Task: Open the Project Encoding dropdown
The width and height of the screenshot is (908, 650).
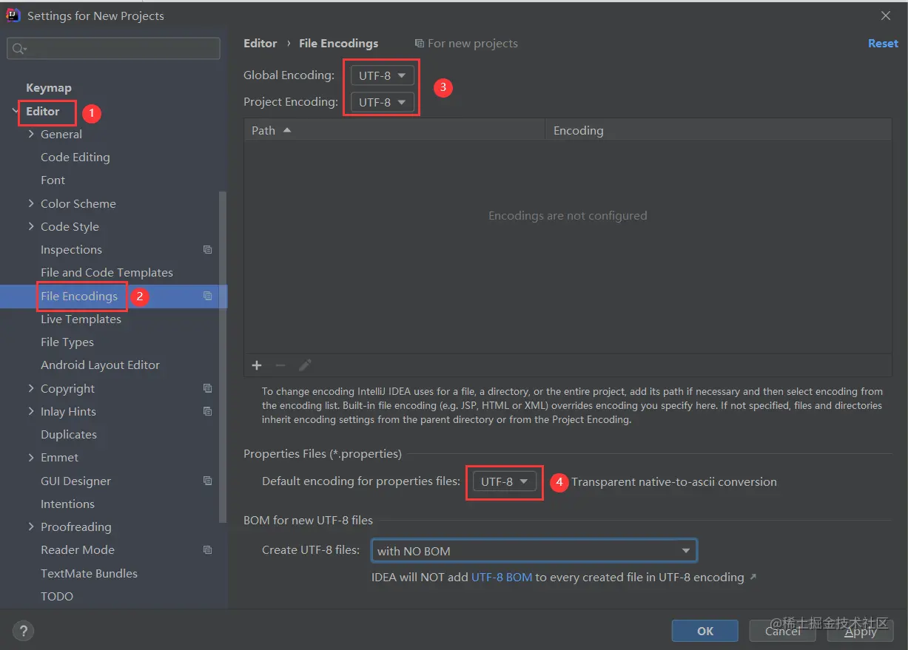Action: [x=382, y=102]
